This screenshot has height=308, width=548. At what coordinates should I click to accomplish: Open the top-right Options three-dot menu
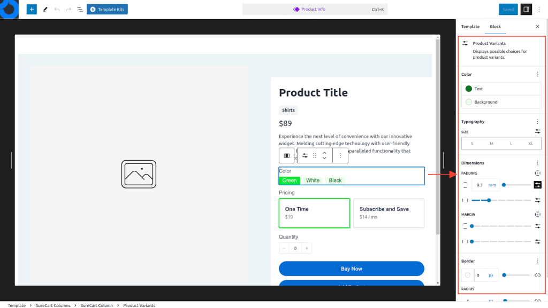(x=540, y=9)
